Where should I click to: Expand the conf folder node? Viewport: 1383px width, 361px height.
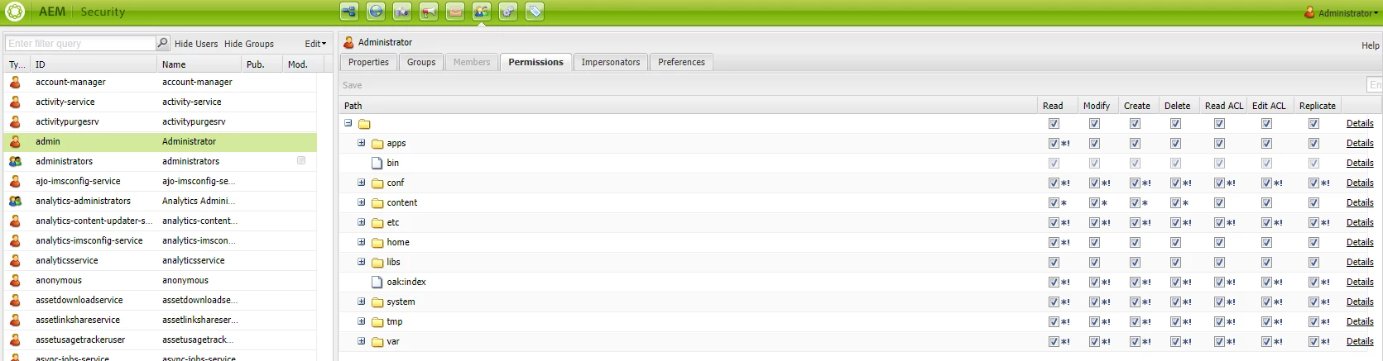(x=362, y=183)
